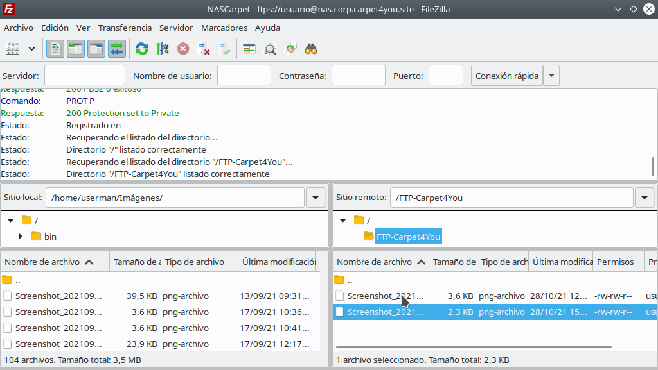This screenshot has height=370, width=658.
Task: Sort remote files by Permisos column
Action: tap(615, 262)
